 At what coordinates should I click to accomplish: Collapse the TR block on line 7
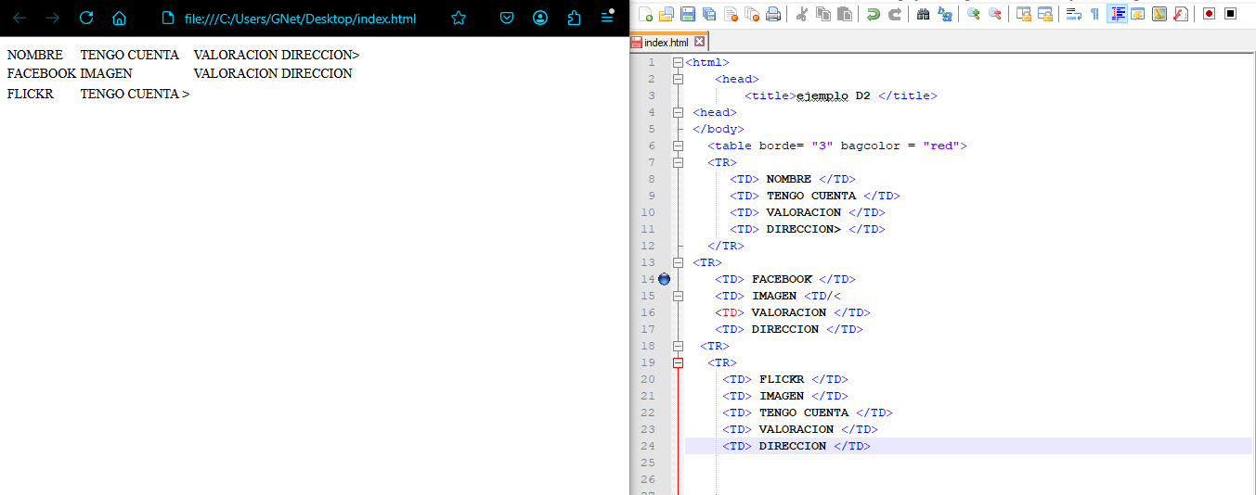678,162
